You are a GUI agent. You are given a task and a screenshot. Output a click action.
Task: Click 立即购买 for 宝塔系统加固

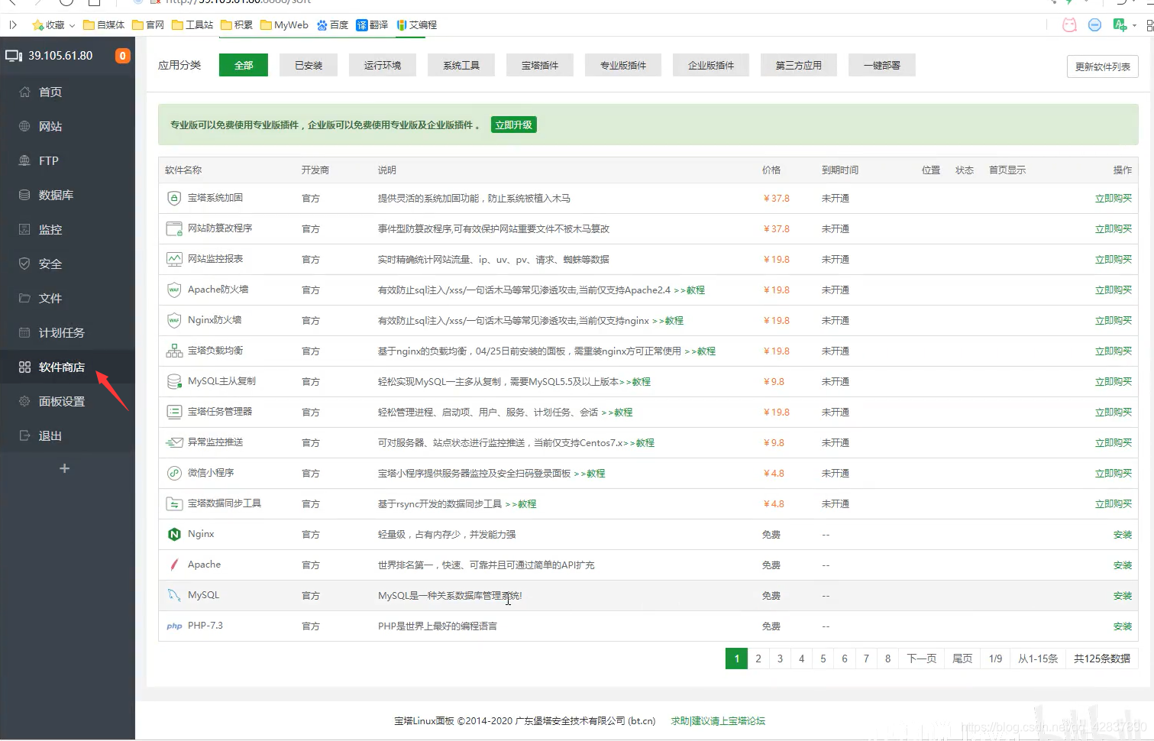[1114, 198]
